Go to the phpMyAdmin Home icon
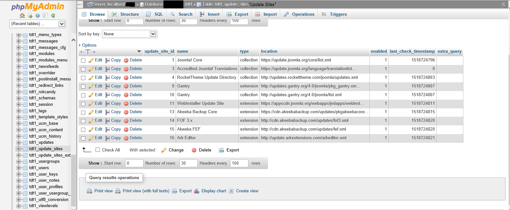The image size is (510, 210). pos(22,15)
